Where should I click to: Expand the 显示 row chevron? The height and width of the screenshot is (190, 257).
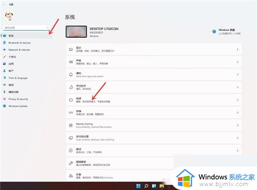[x=237, y=49]
